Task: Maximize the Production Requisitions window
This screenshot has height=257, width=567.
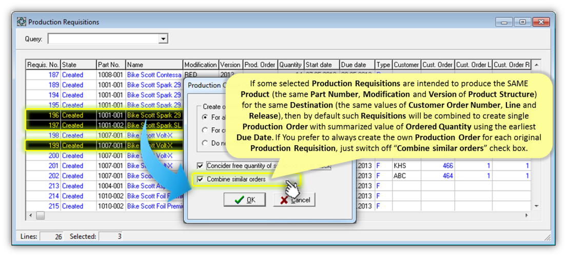Action: (522, 22)
